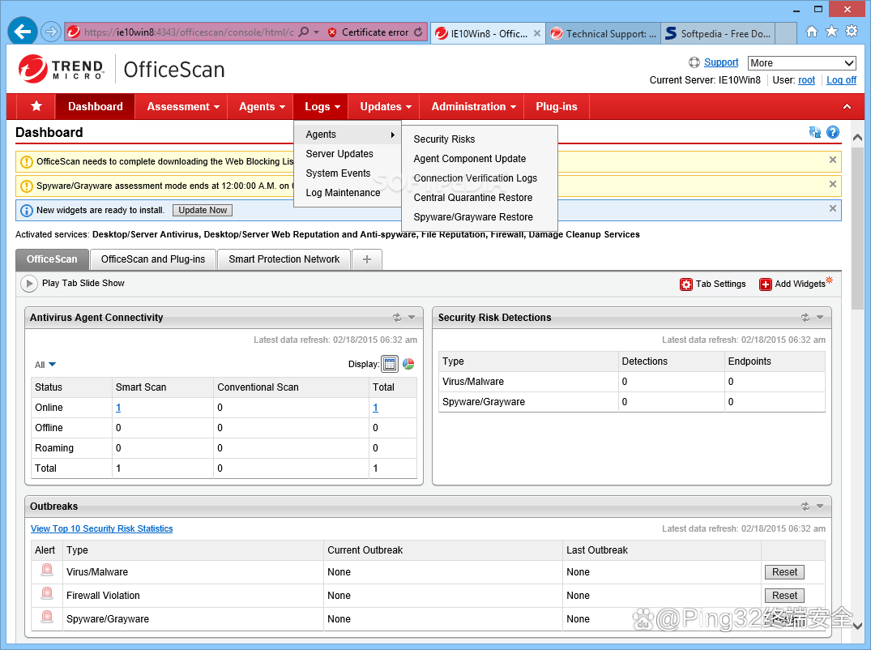
Task: Click the refresh icon in the address bar
Action: [x=418, y=32]
